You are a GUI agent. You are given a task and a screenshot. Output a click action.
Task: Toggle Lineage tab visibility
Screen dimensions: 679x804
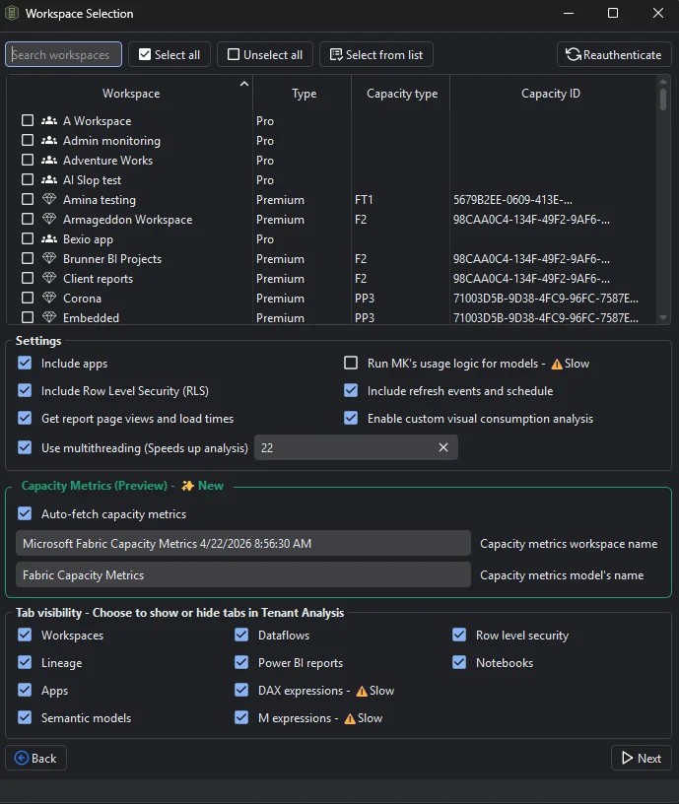click(25, 662)
